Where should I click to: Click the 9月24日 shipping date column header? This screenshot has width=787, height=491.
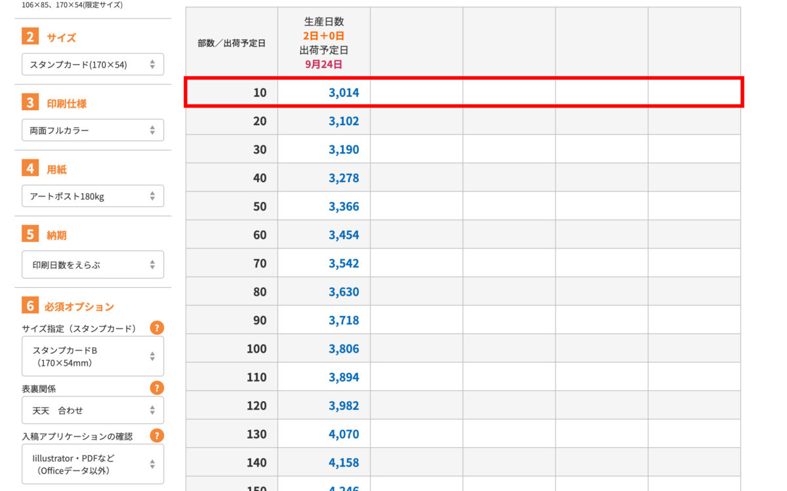[324, 64]
